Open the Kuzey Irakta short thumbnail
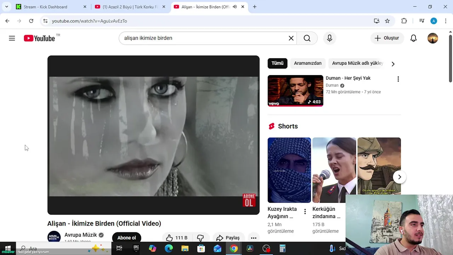The image size is (453, 255). tap(289, 170)
